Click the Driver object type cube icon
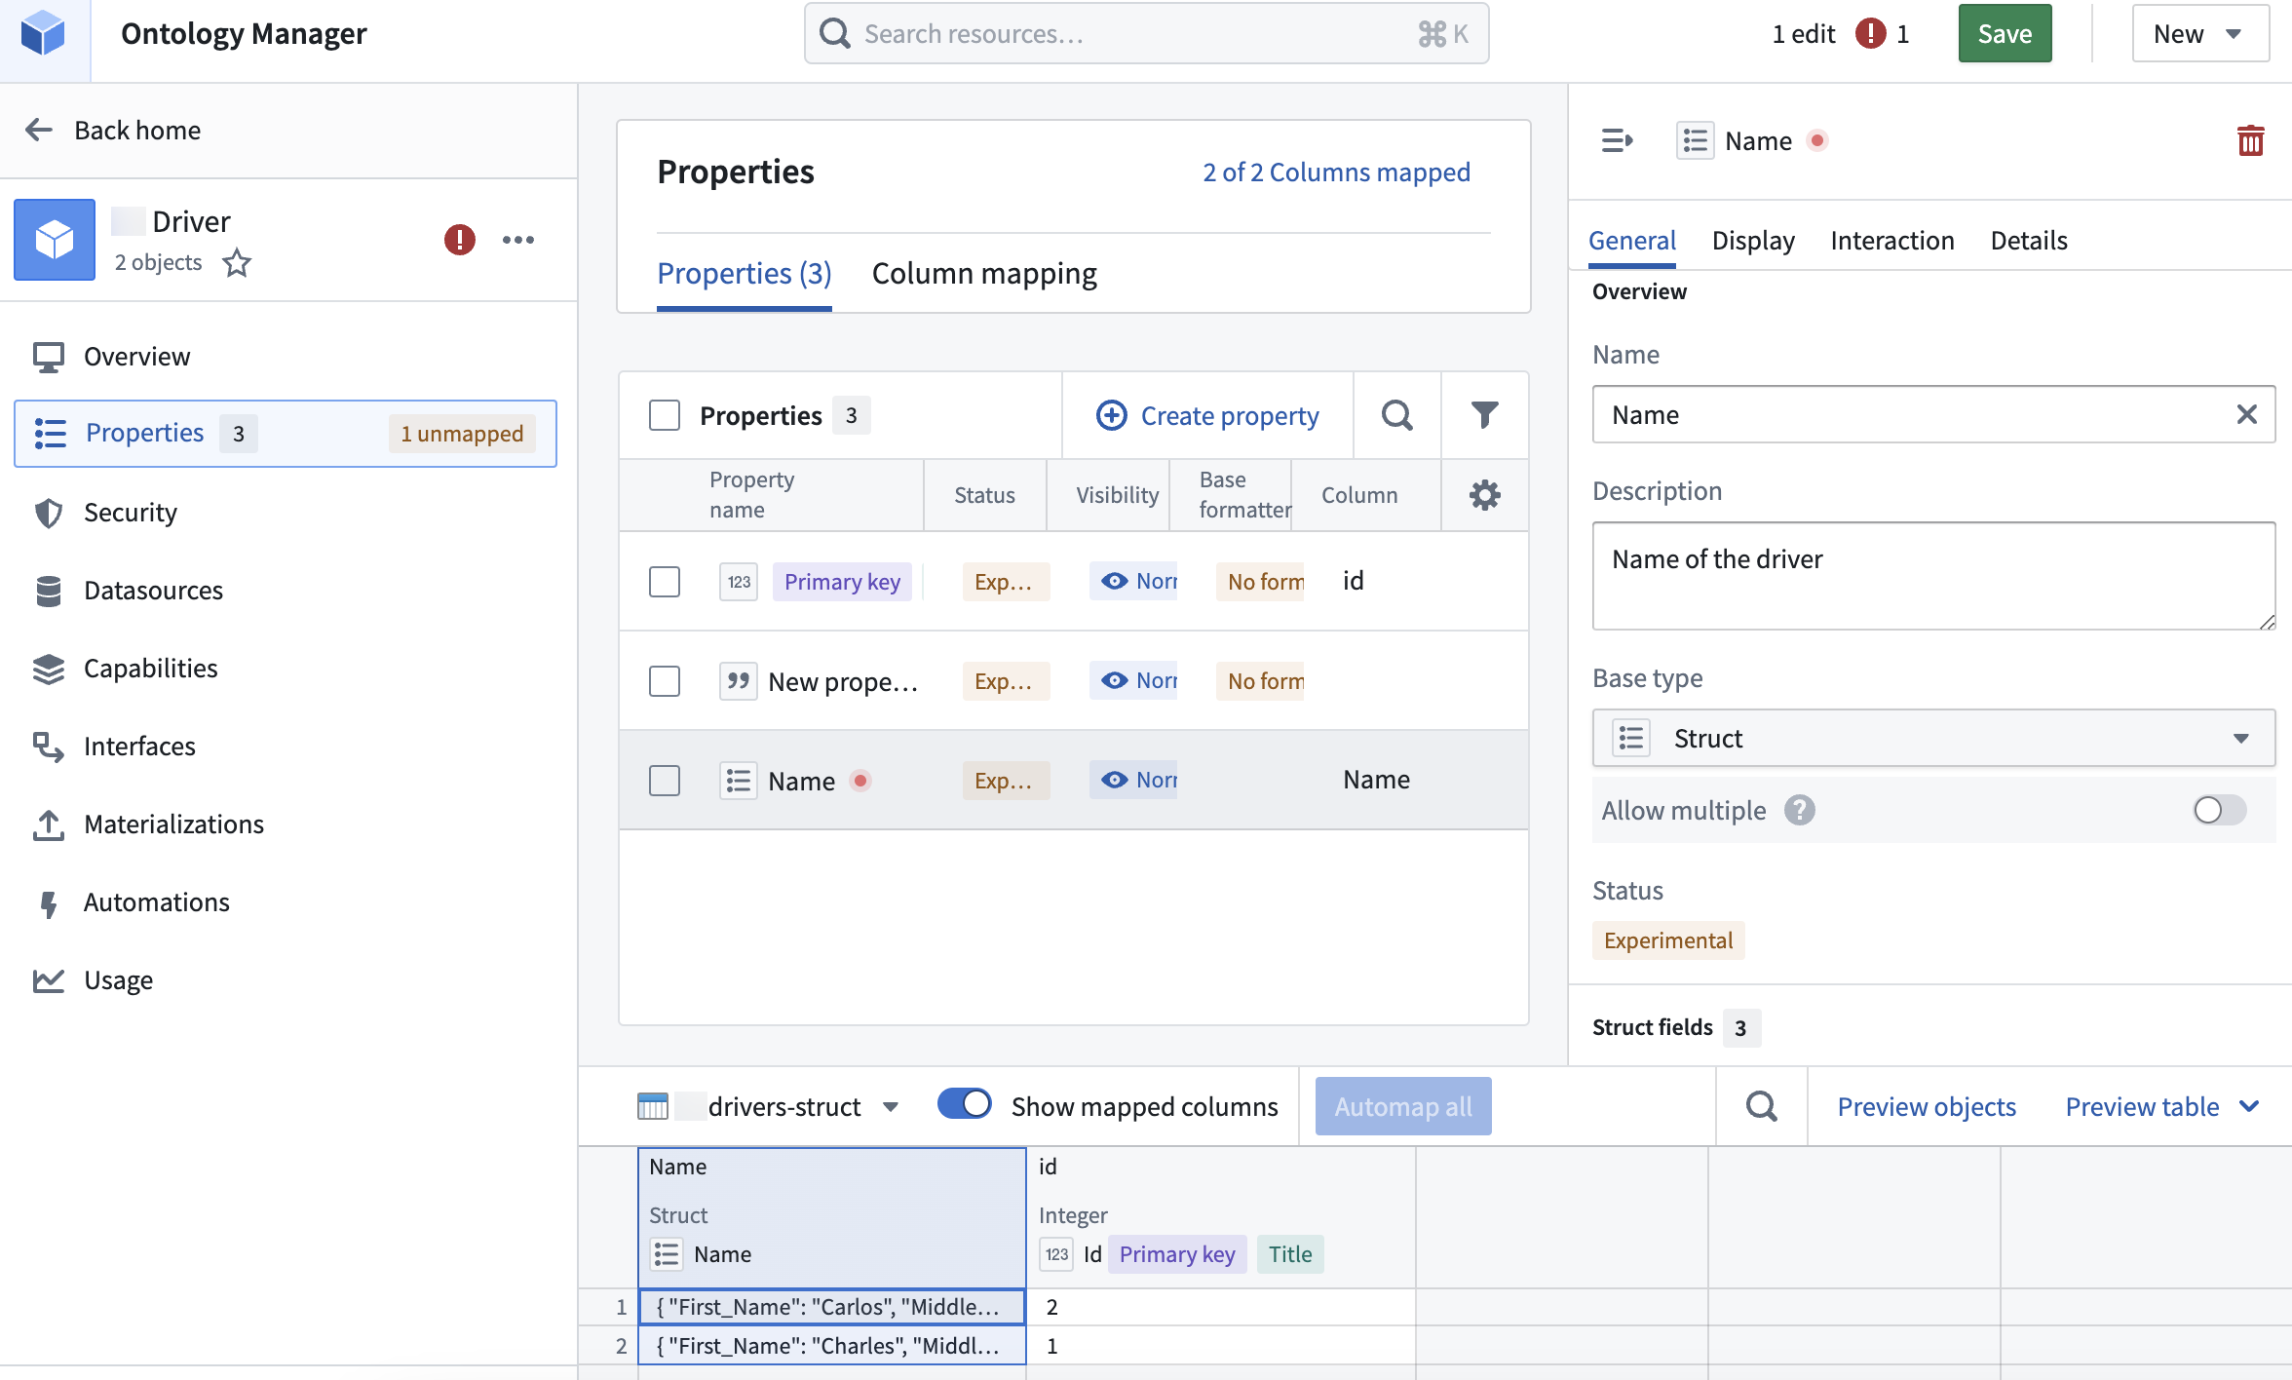The width and height of the screenshot is (2292, 1380). point(55,240)
